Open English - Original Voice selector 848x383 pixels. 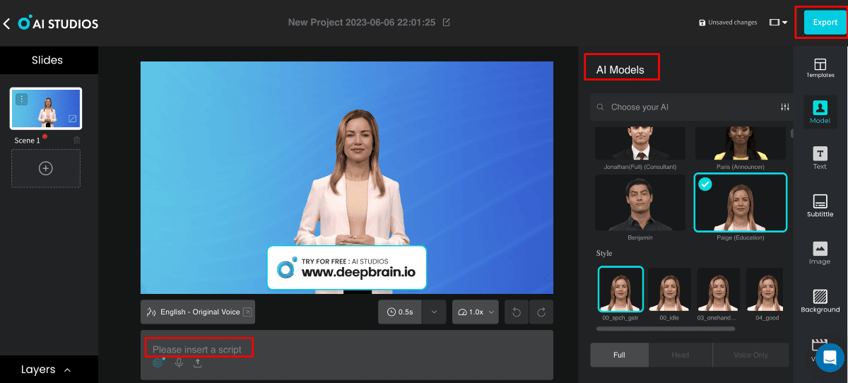coord(198,312)
